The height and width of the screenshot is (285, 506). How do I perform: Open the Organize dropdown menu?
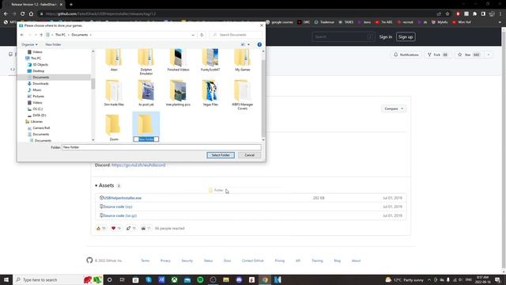[29, 44]
